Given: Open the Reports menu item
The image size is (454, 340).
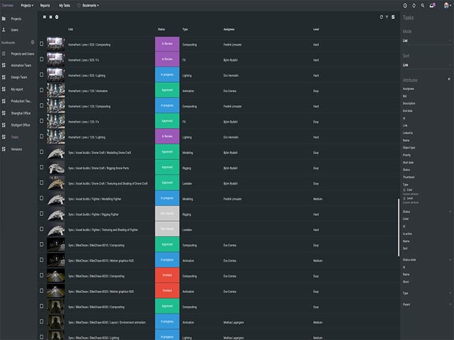Looking at the screenshot, I should 45,5.
